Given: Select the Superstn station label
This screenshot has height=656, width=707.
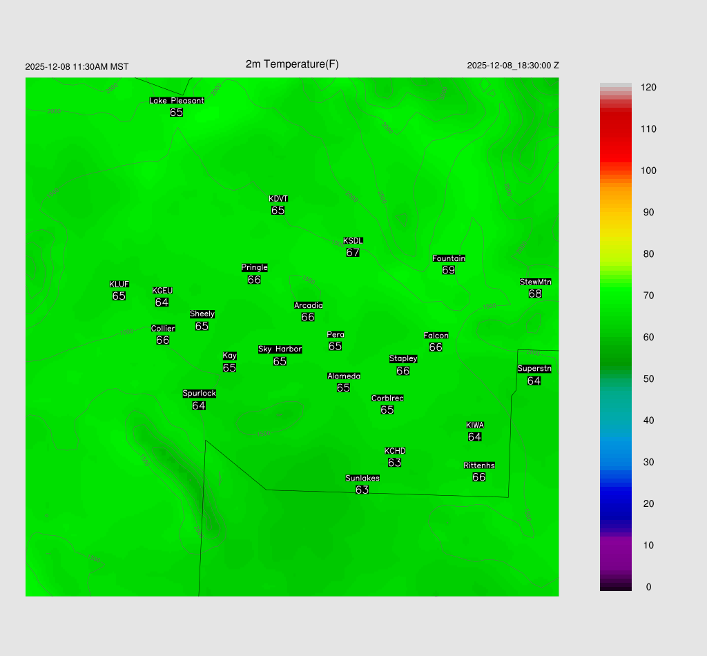Looking at the screenshot, I should pos(534,369).
